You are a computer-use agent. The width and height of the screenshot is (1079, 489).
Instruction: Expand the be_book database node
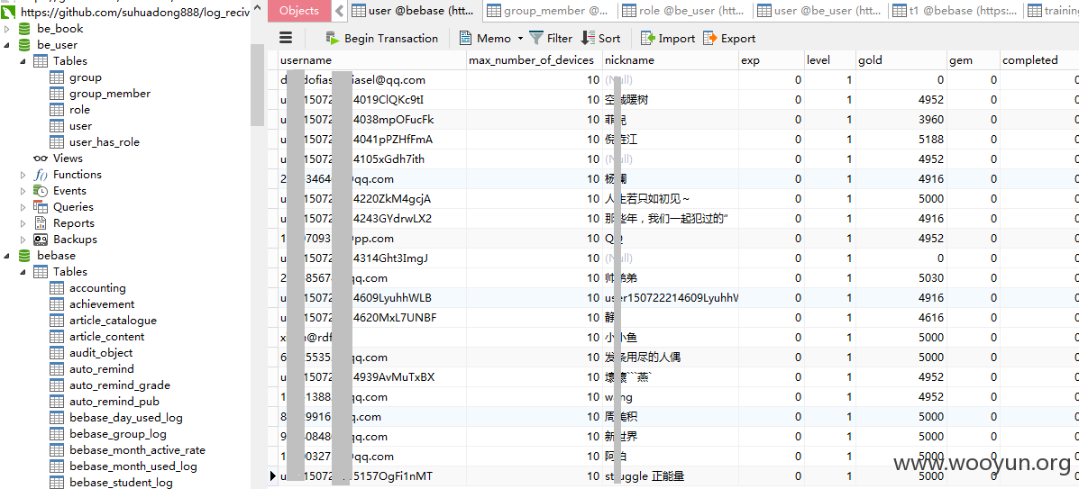pyautogui.click(x=7, y=28)
